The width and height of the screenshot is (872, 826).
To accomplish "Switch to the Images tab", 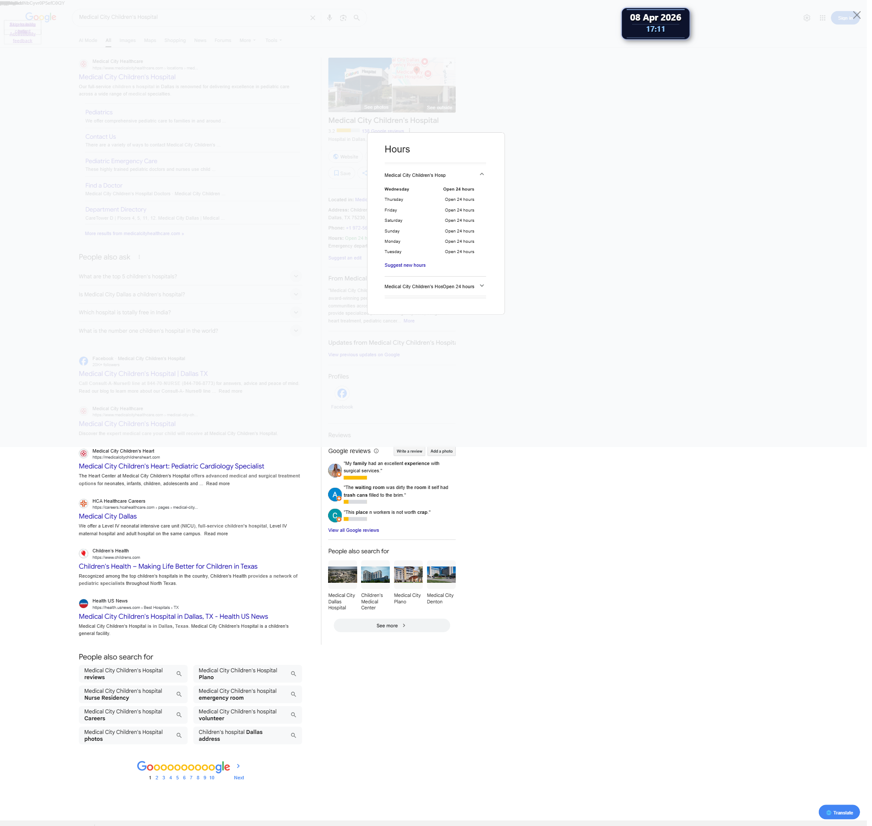I will pos(128,41).
